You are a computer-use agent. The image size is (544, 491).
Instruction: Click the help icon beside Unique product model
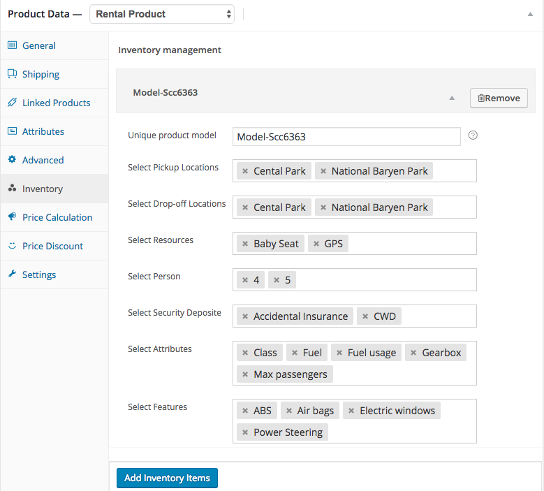[x=473, y=135]
